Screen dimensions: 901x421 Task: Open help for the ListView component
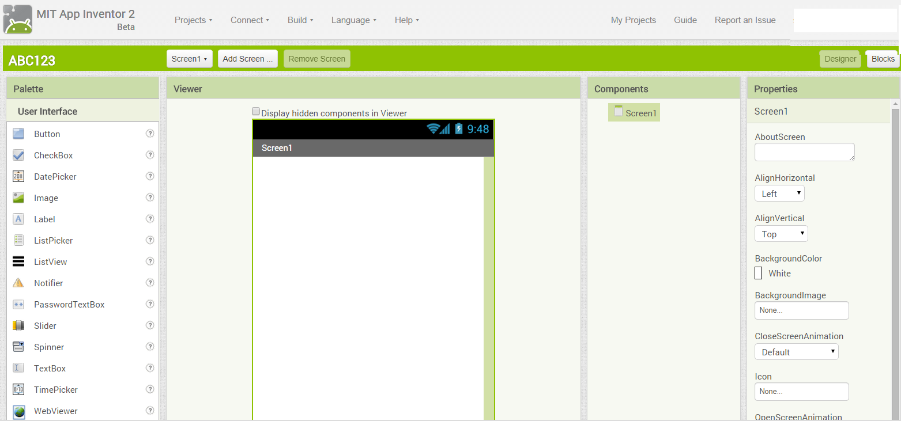tap(150, 261)
